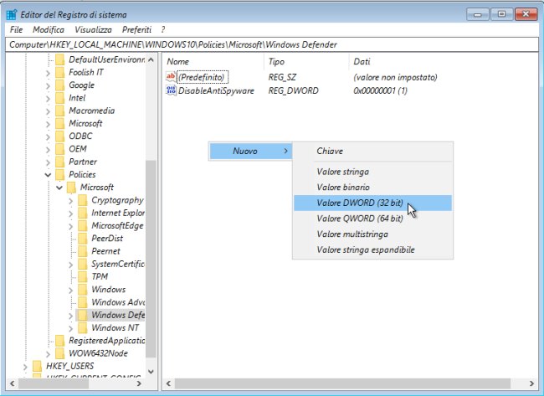Choose Valore stringa in the submenu
Image resolution: width=544 pixels, height=396 pixels.
coord(372,172)
